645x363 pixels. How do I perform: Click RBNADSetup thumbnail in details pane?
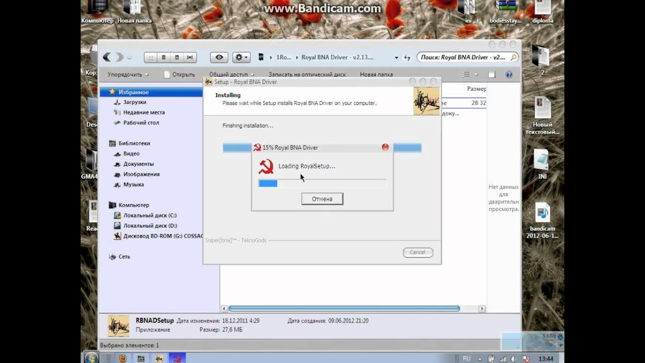click(x=118, y=326)
